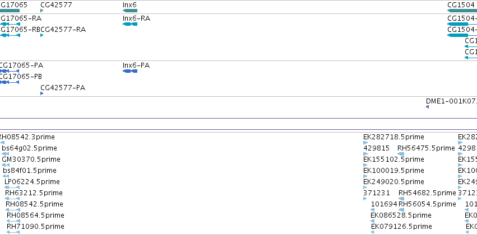This screenshot has width=477, height=235.
Task: Click the RH54682.5prime EST label
Action: 428,193
